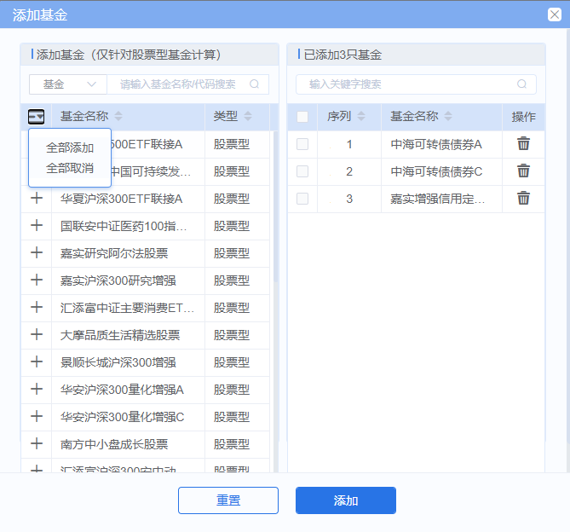Remove 嘉实增强信用定 fund with trash icon

click(523, 199)
